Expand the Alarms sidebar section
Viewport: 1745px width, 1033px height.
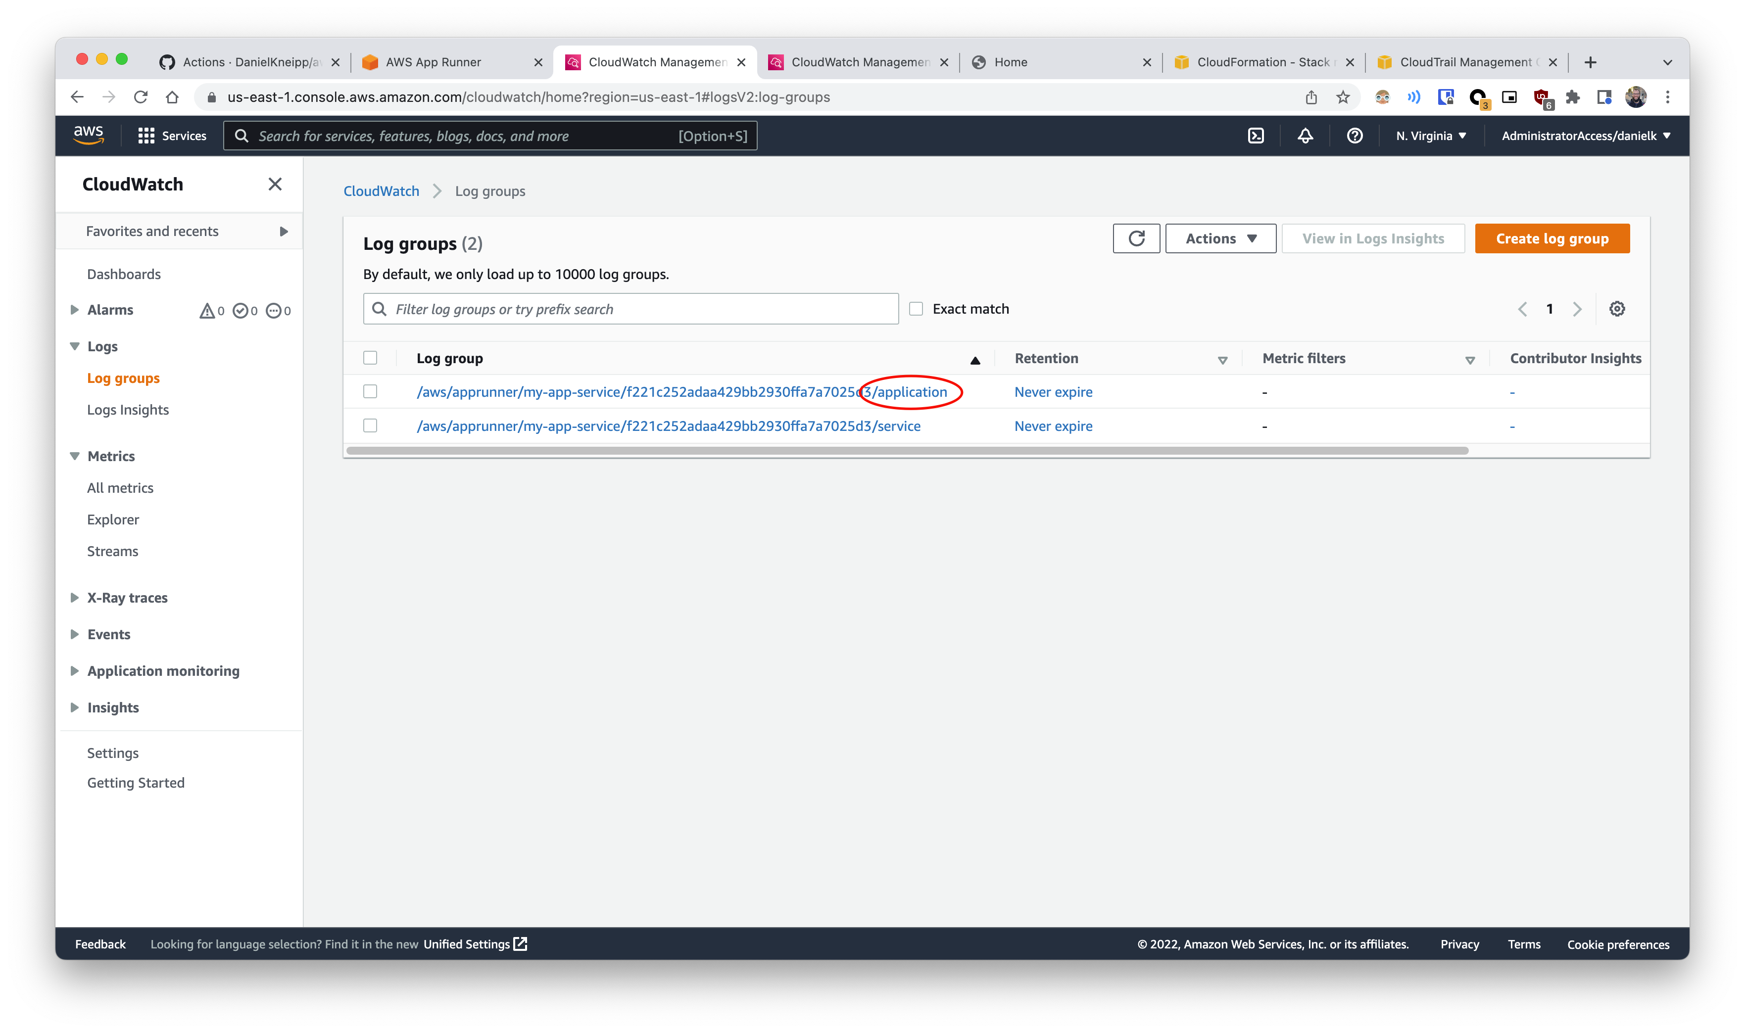point(75,310)
